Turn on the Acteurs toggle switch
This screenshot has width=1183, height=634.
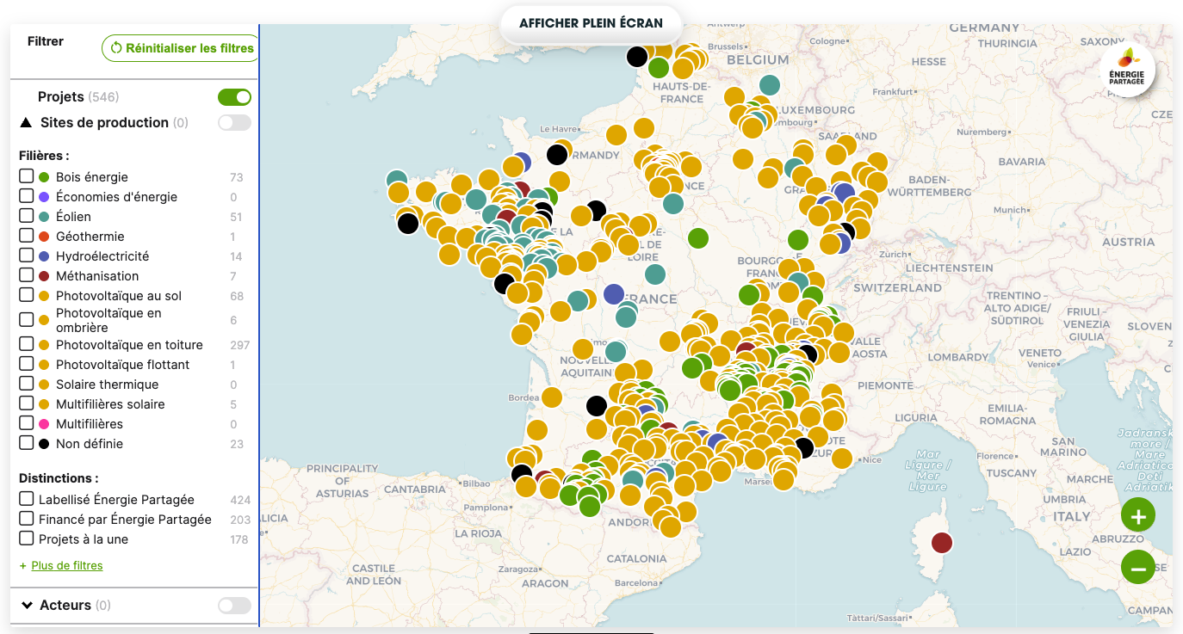click(234, 606)
